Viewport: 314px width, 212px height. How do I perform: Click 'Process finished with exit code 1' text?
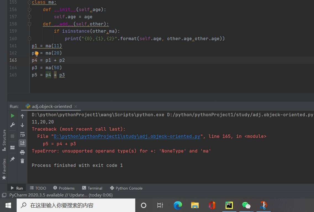click(77, 165)
